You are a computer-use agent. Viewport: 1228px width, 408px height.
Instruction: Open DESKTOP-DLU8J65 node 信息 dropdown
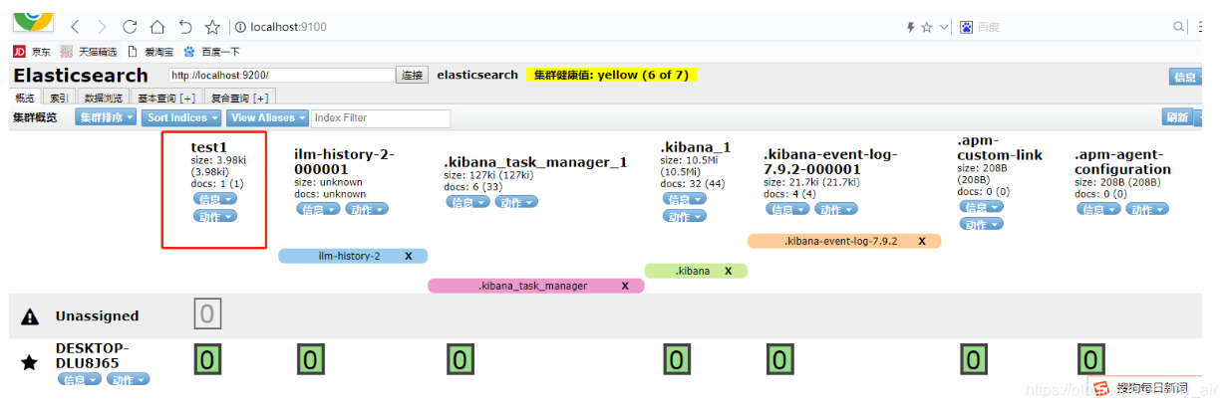[78, 379]
